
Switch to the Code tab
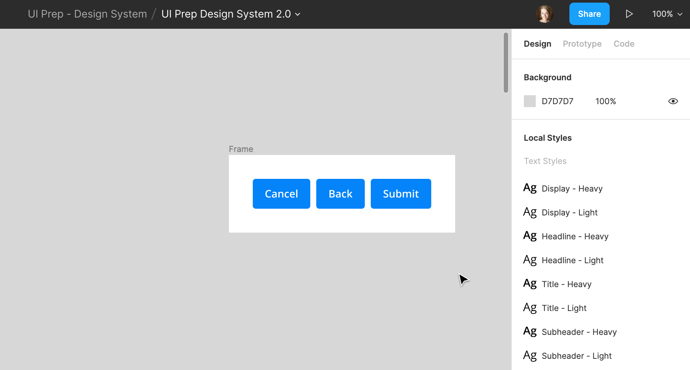[x=624, y=44]
